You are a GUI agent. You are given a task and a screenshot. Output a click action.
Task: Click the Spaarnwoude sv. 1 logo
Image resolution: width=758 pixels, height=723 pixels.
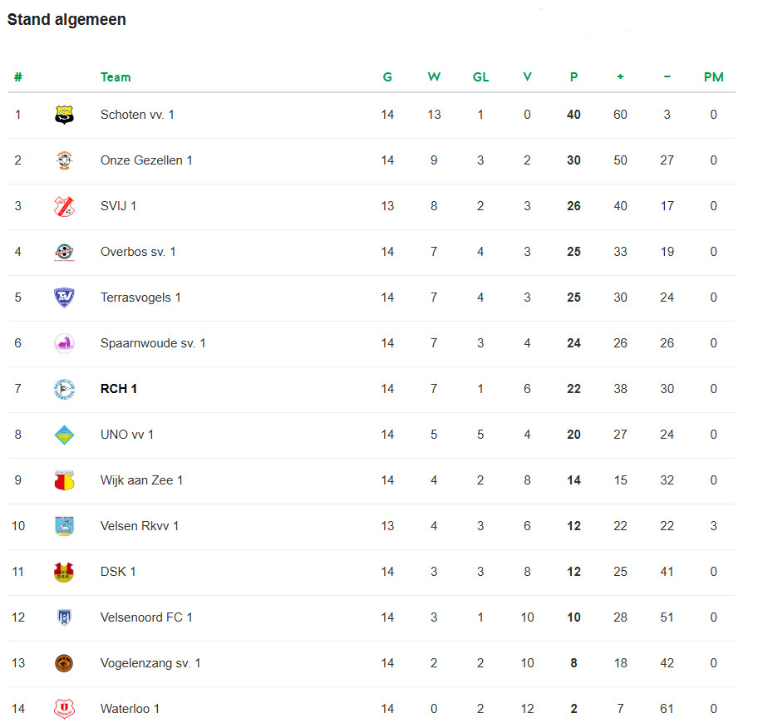64,344
